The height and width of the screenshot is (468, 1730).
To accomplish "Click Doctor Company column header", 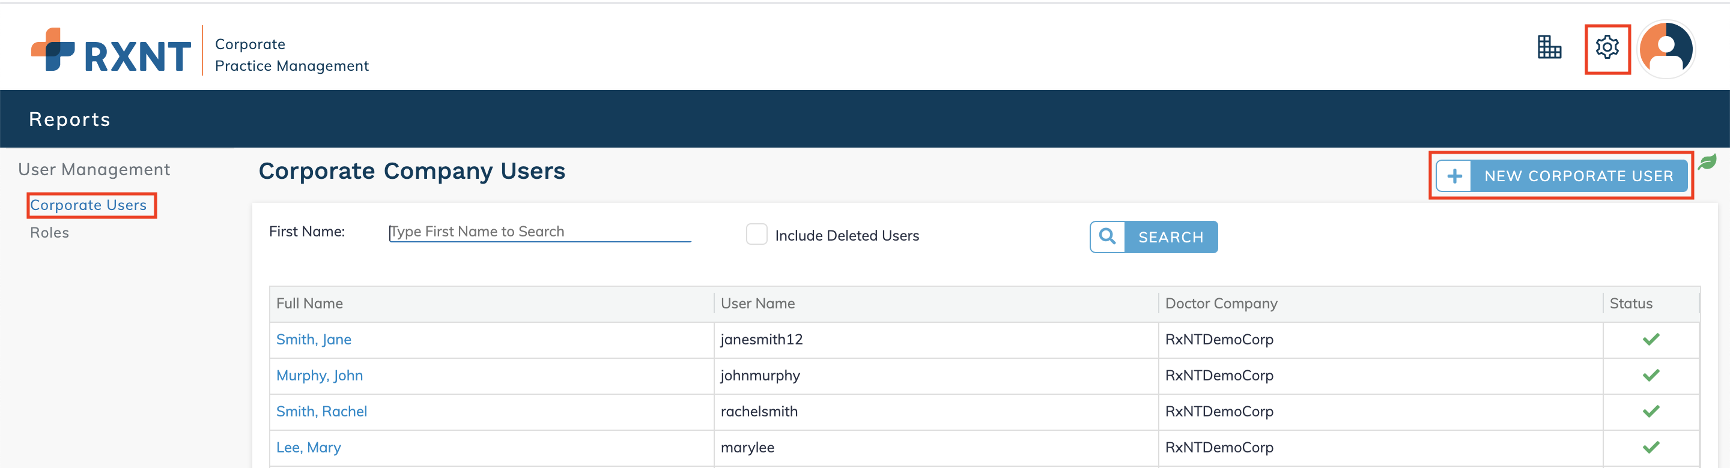I will (1221, 303).
